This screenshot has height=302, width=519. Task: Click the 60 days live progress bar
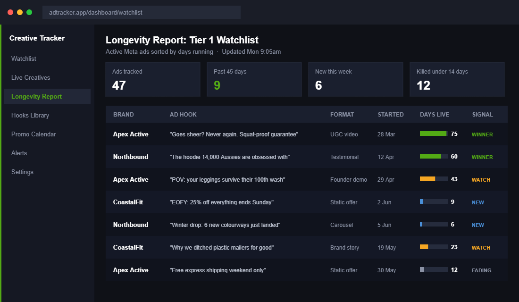tap(434, 156)
